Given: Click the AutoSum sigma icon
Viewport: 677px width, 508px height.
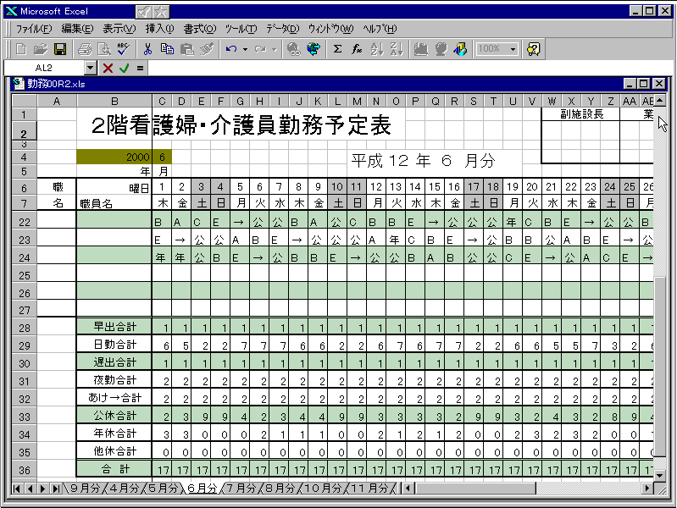Looking at the screenshot, I should point(337,49).
